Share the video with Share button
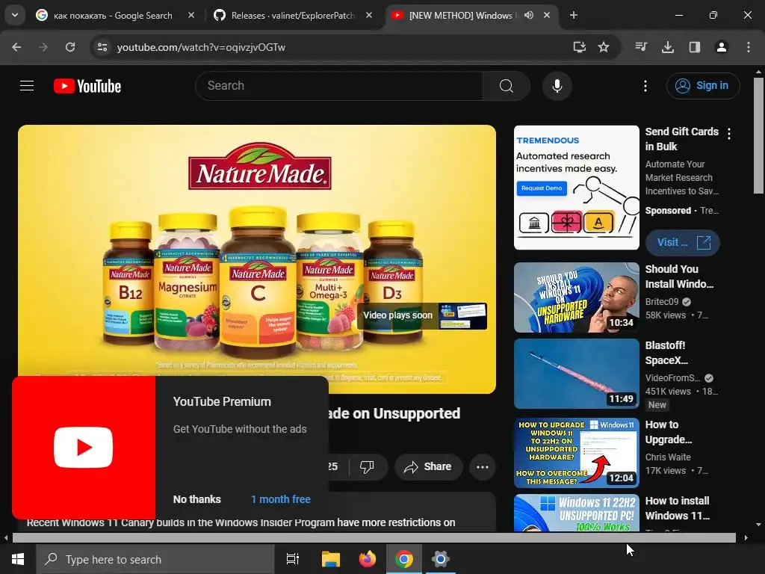 pos(428,466)
